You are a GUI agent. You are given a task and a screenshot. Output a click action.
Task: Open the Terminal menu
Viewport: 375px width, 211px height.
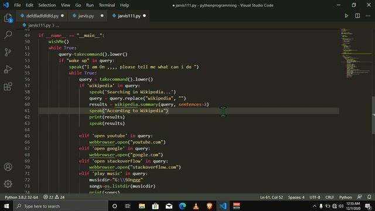tap(107, 5)
